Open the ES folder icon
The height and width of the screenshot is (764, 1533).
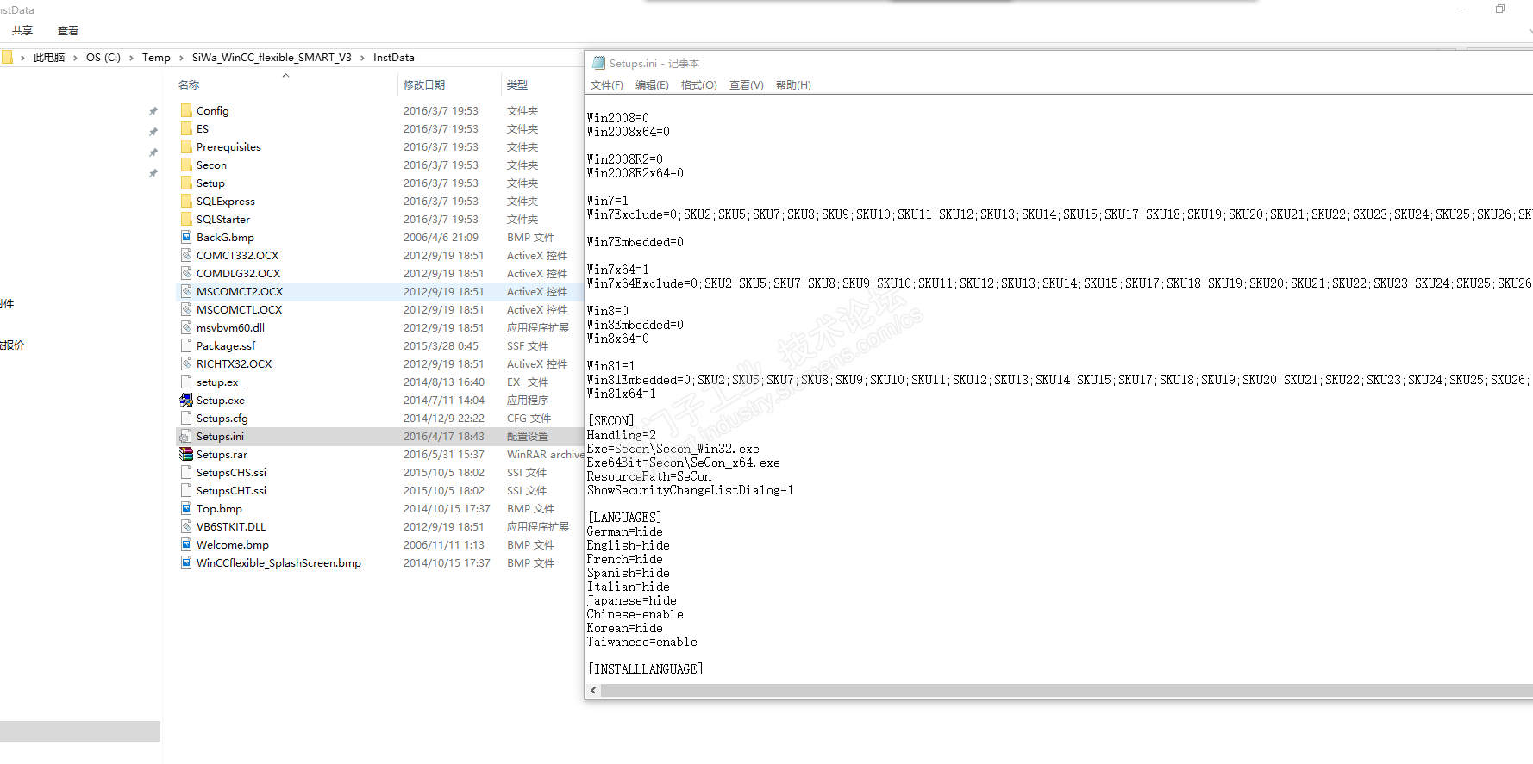(186, 128)
